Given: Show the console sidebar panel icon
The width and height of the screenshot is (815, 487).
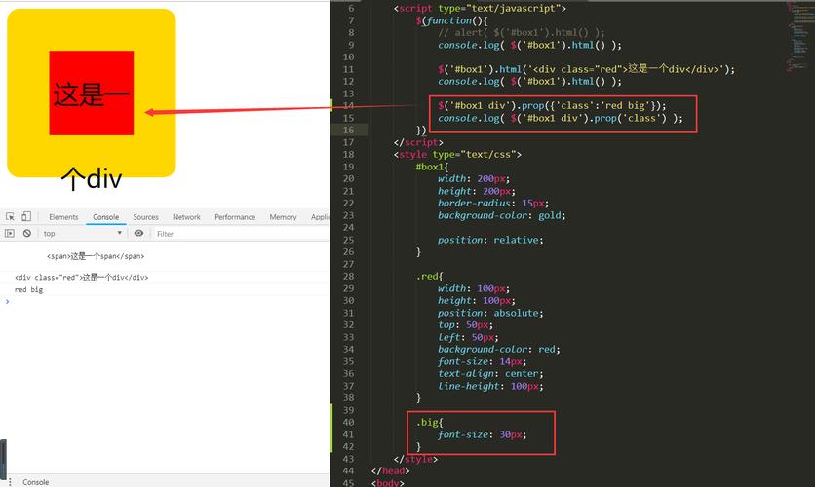Looking at the screenshot, I should 9,234.
